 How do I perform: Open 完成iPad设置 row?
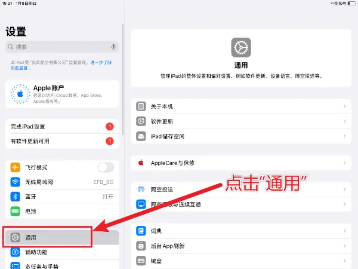[62, 127]
